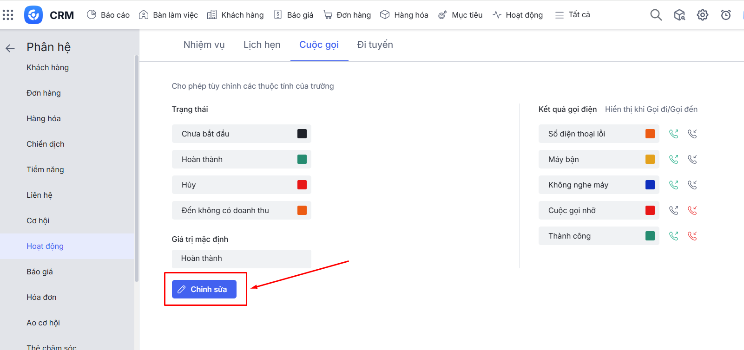This screenshot has height=350, width=744.
Task: Open Báo cáo in top navigation
Action: click(108, 15)
